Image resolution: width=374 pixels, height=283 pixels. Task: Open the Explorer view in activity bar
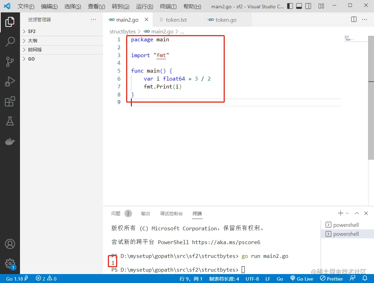[x=10, y=22]
